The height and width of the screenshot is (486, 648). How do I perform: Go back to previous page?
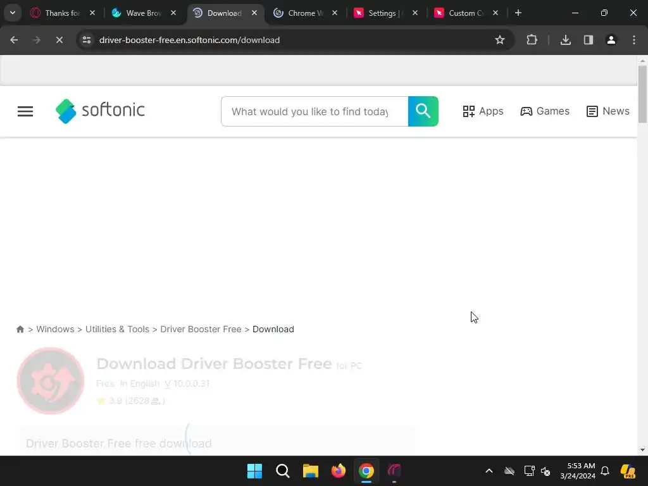click(x=14, y=40)
